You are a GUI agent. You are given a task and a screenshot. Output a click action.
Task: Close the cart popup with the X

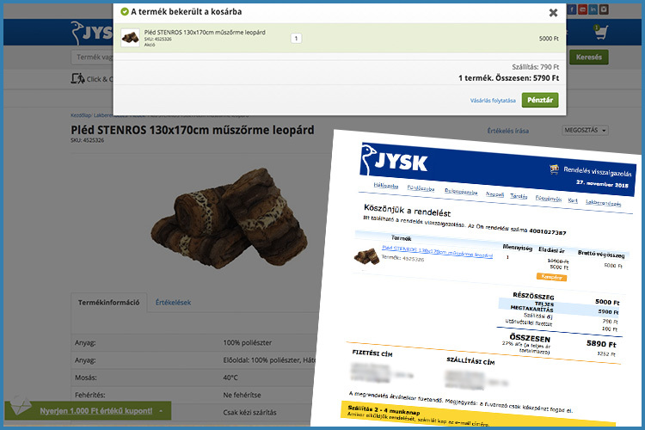pyautogui.click(x=553, y=13)
